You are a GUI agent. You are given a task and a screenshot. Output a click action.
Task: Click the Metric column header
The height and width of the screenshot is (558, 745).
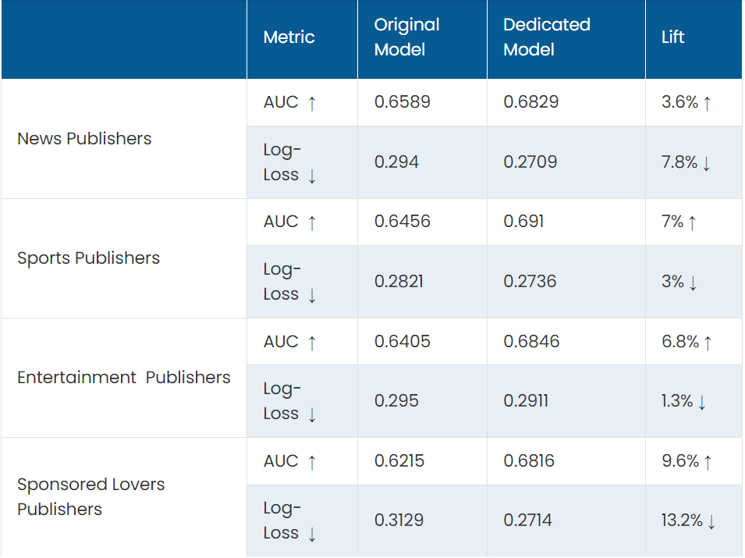point(289,37)
